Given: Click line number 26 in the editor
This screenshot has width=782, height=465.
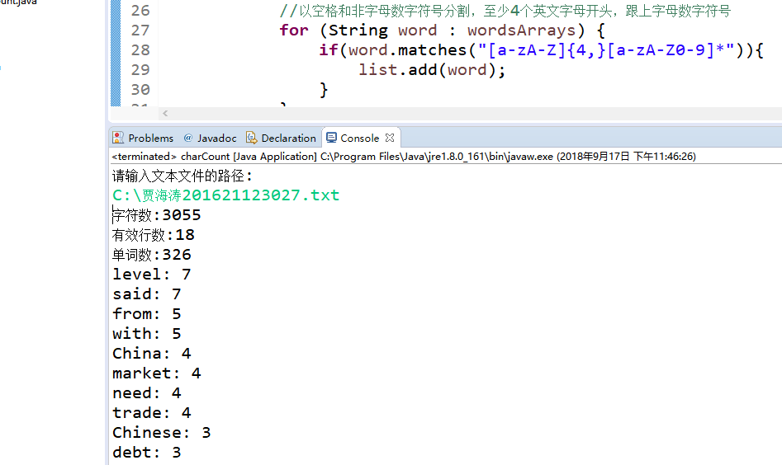Looking at the screenshot, I should pos(140,11).
